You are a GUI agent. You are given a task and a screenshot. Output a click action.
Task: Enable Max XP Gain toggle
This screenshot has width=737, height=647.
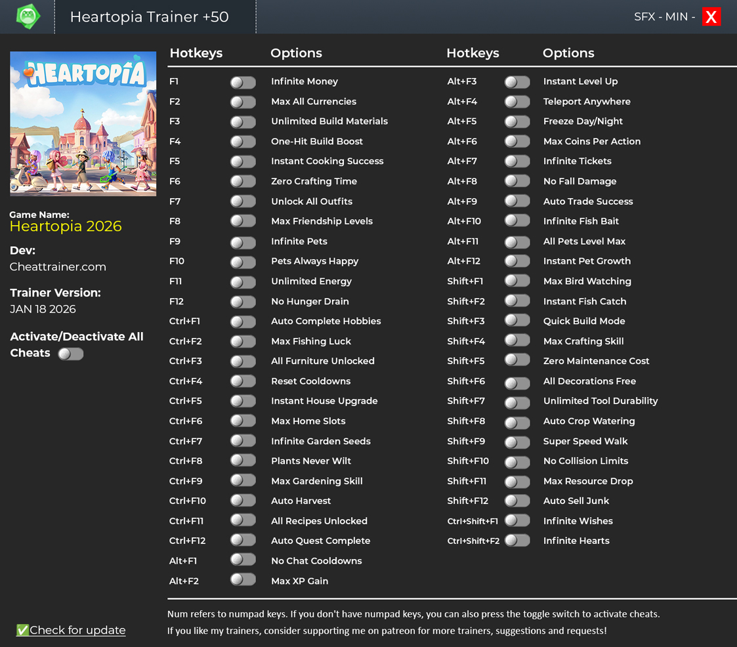(x=243, y=580)
